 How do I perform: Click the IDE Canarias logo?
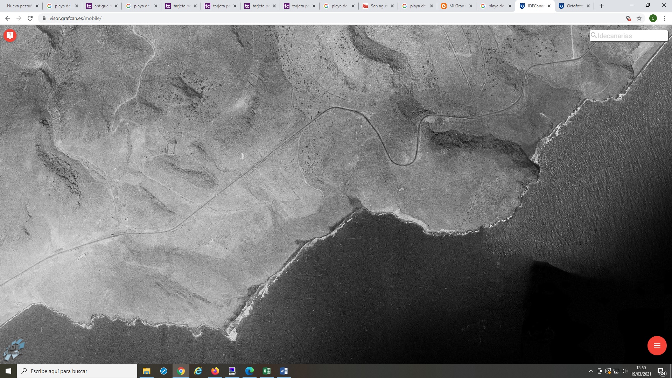tap(14, 349)
